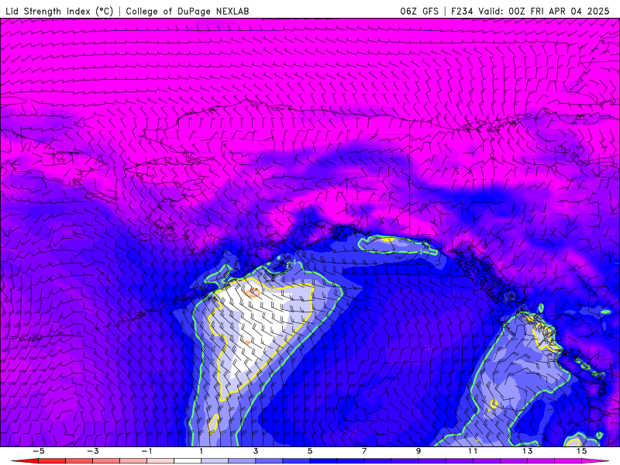Click the "06Z GFS" model run label
Screen dimensions: 620x465
point(419,11)
